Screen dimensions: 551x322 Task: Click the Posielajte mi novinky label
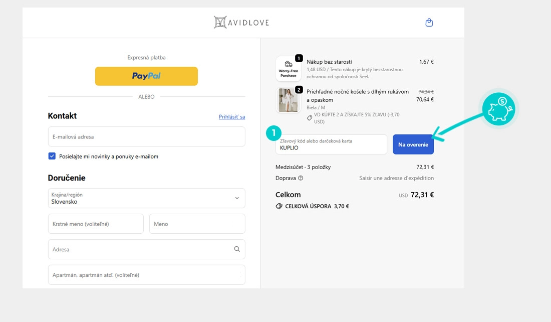(x=109, y=156)
